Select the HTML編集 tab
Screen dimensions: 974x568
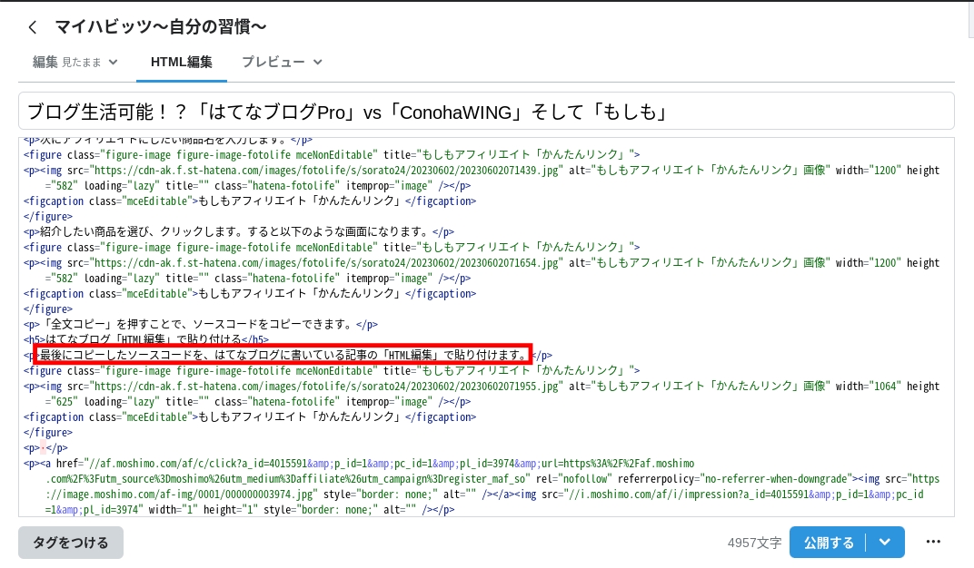[x=180, y=63]
